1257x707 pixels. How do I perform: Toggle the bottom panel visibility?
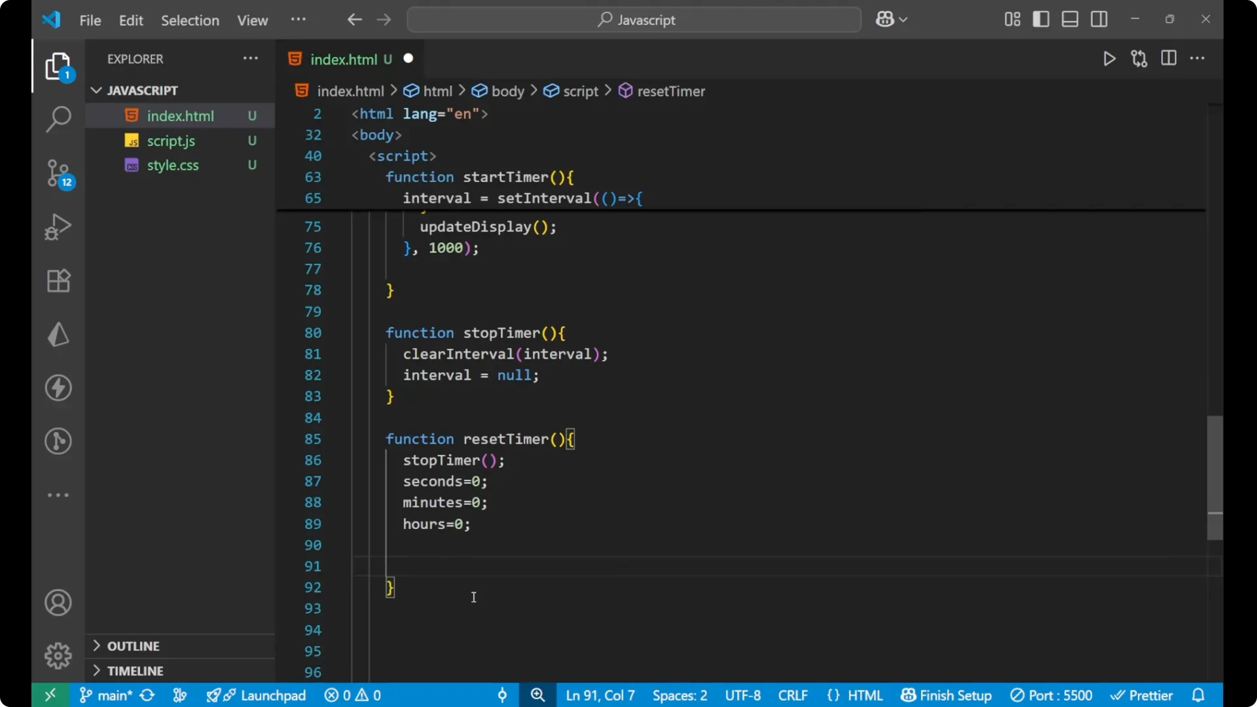click(1070, 19)
